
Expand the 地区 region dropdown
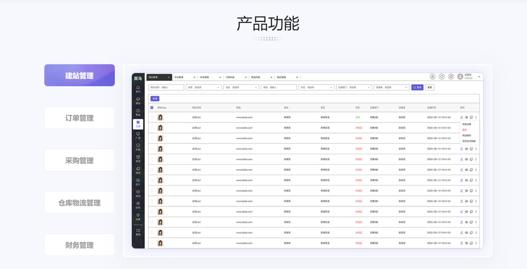[203, 87]
